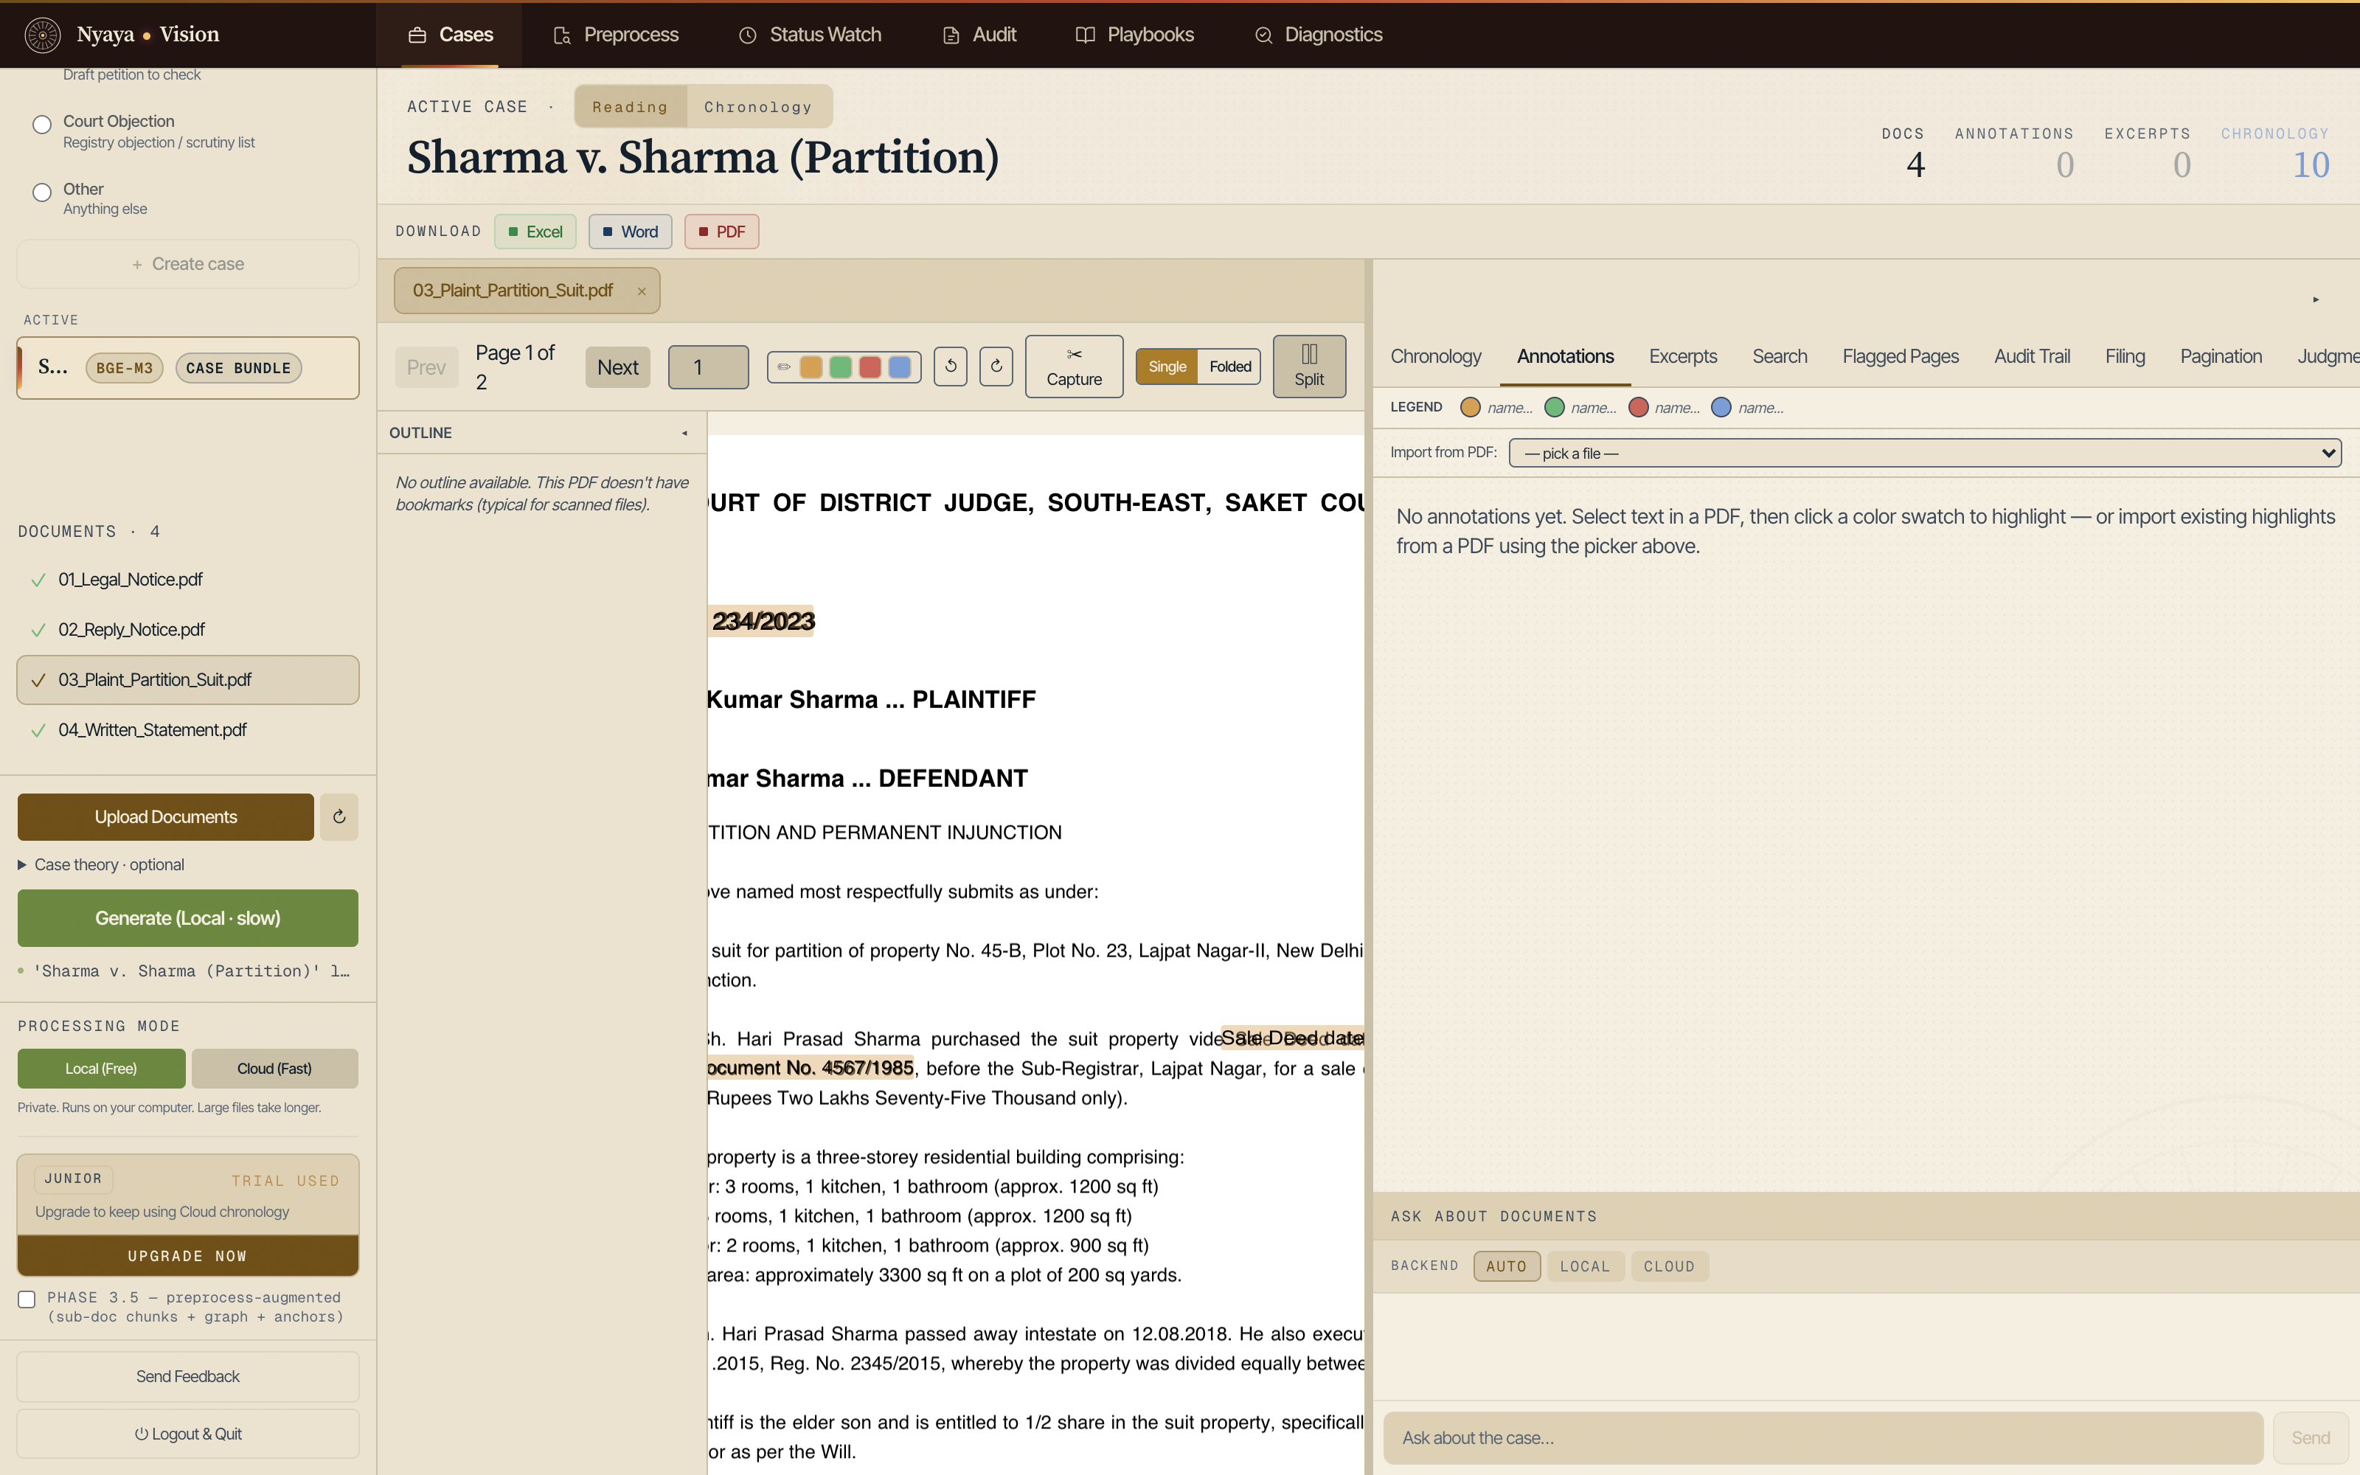Click the checkmark icon beside 04_Written_Statement.pdf
The height and width of the screenshot is (1475, 2360).
38,729
